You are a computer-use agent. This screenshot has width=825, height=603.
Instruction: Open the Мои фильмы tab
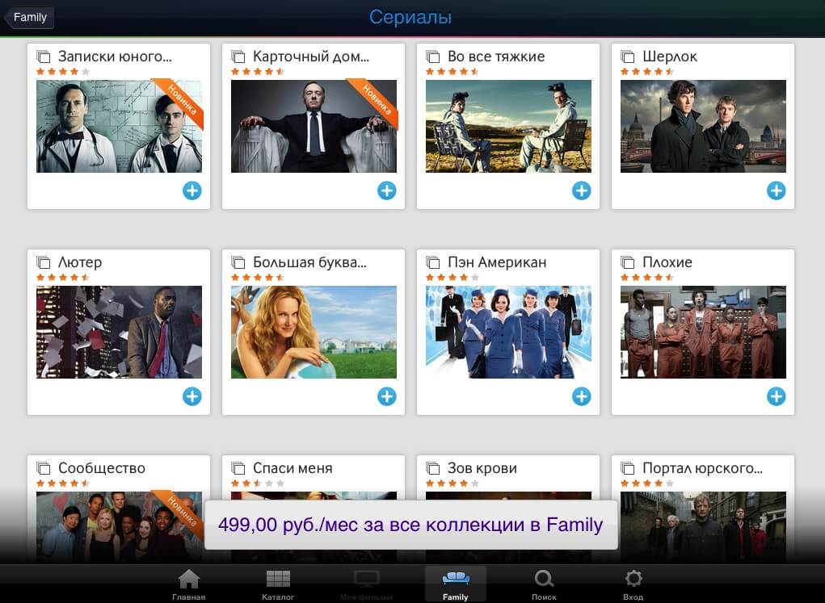[x=367, y=584]
